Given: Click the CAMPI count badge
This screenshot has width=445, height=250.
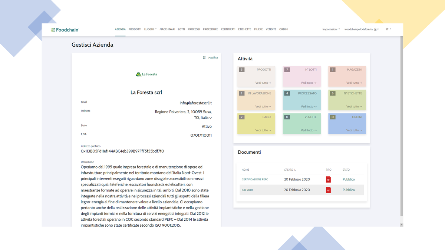Looking at the screenshot, I should point(242,117).
